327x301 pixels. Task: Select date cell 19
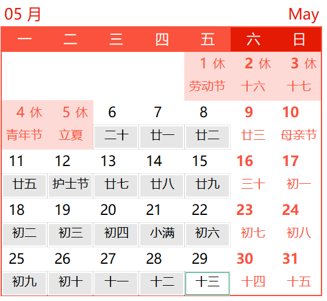point(70,210)
